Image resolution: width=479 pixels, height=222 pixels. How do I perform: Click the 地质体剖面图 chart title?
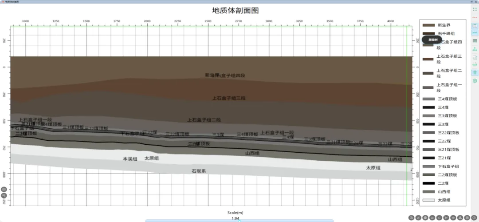click(x=236, y=11)
